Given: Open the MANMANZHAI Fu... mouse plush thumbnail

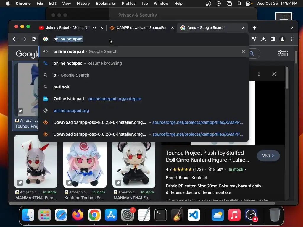Looking at the screenshot, I should (x=134, y=165).
